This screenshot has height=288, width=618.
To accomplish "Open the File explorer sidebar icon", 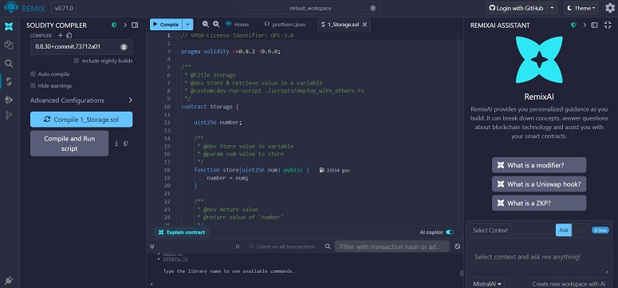I will [9, 45].
